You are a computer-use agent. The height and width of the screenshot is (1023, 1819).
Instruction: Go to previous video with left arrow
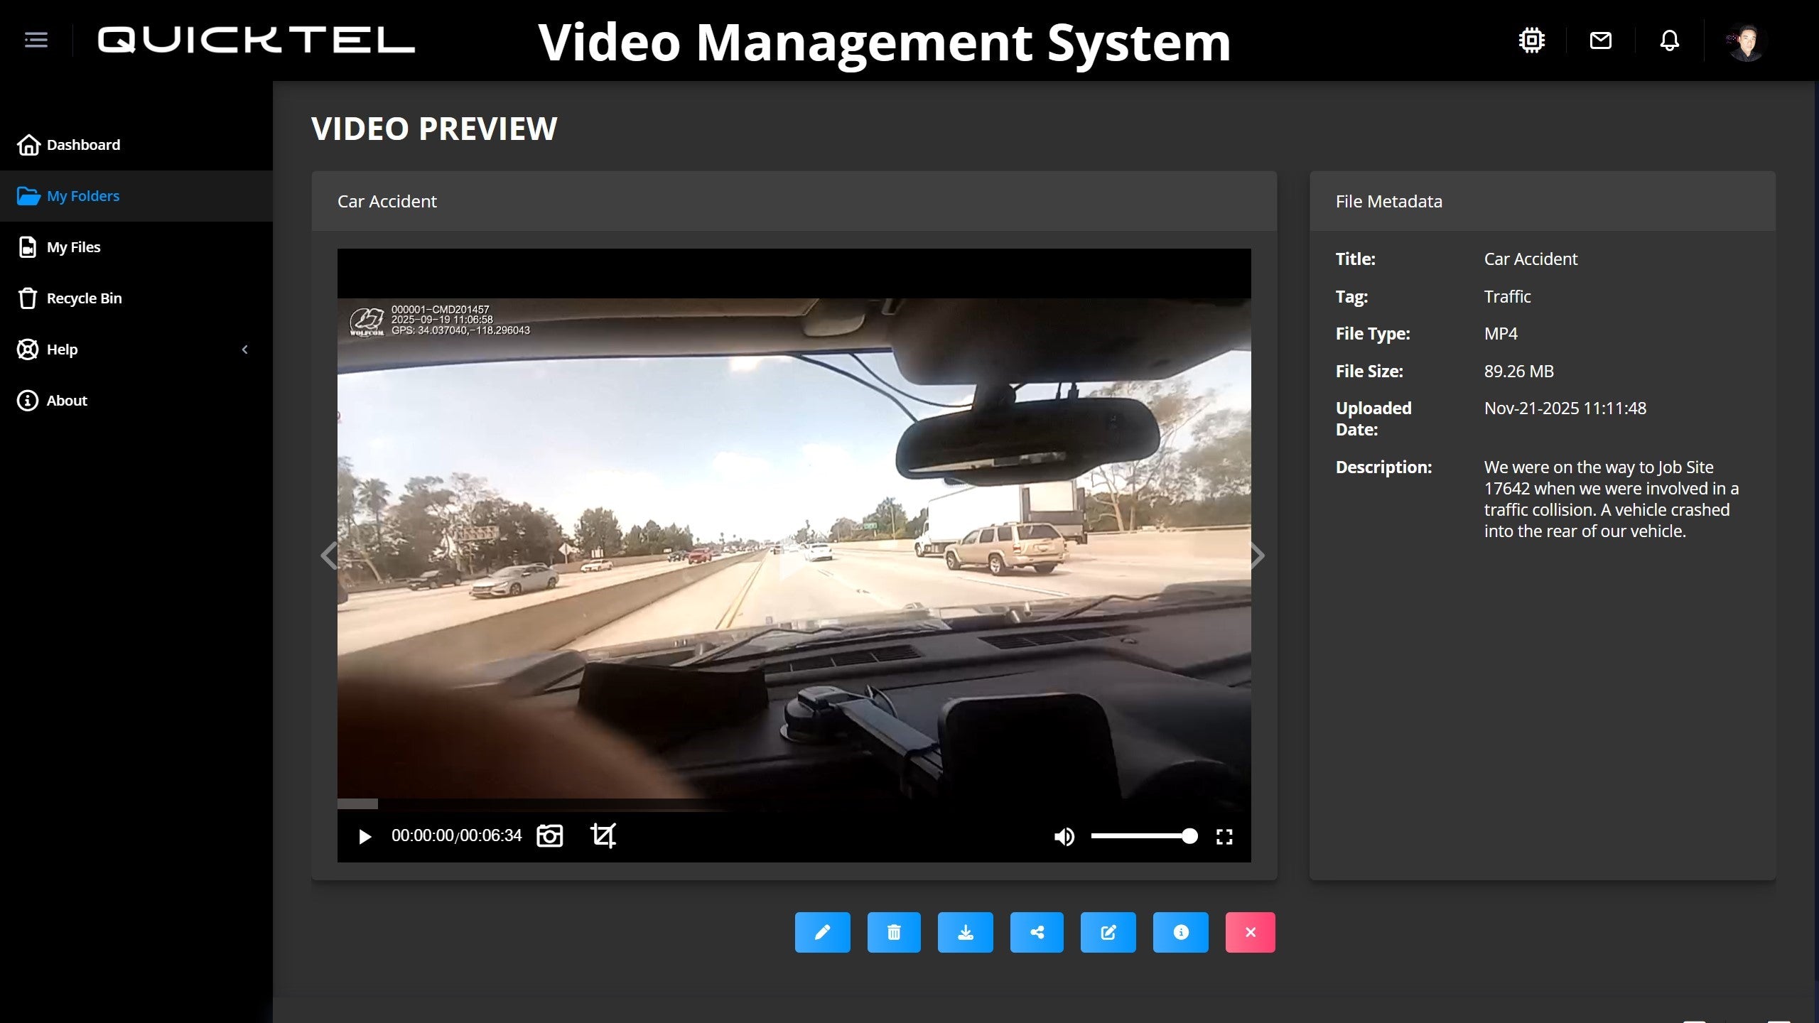point(328,556)
